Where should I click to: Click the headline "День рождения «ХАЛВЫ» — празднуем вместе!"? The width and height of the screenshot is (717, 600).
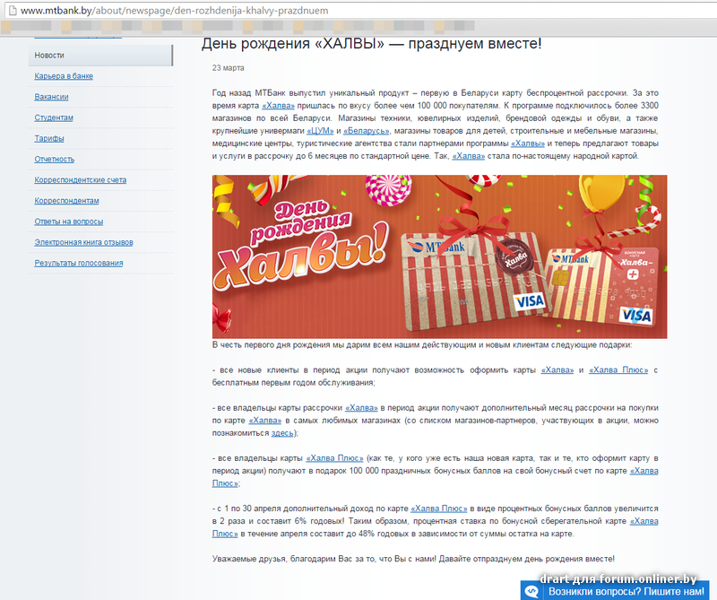point(371,43)
